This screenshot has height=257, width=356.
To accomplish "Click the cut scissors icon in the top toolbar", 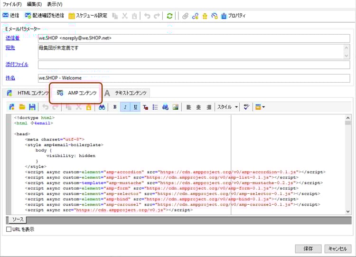I will coord(125,16).
